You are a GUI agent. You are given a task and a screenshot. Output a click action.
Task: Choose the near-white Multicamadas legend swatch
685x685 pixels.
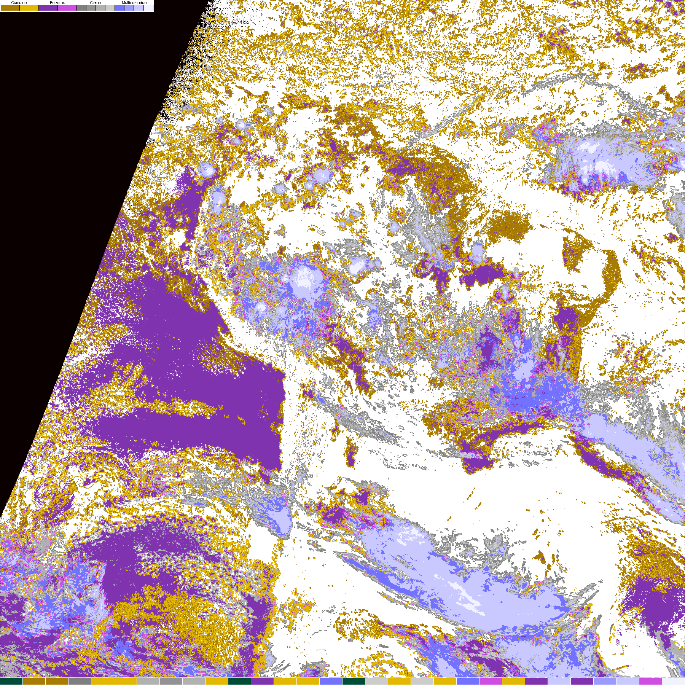(148, 8)
